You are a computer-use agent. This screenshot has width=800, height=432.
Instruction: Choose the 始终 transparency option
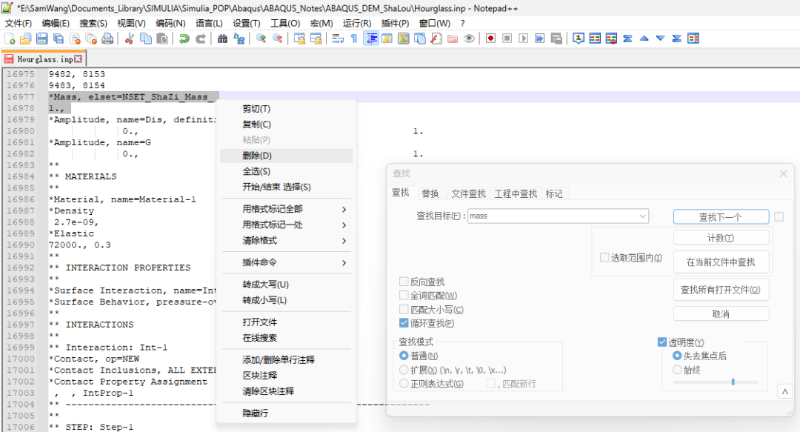677,370
